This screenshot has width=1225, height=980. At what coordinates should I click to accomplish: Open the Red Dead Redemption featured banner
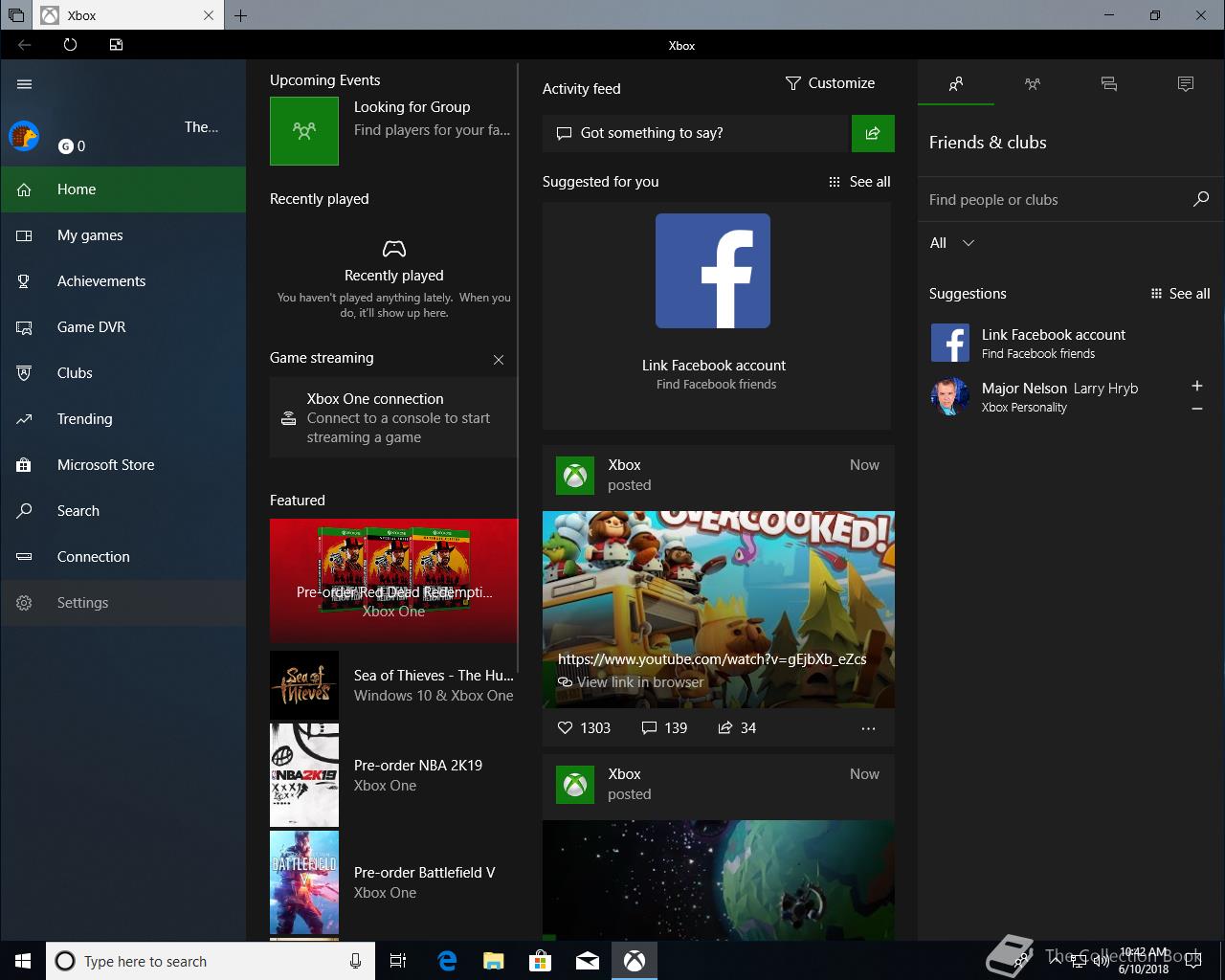pyautogui.click(x=393, y=581)
